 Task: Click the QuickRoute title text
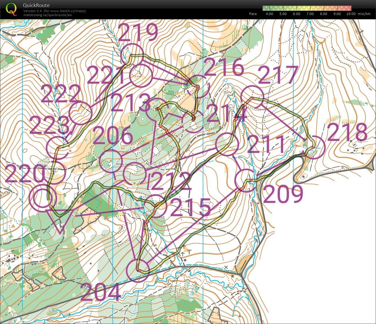pos(36,5)
